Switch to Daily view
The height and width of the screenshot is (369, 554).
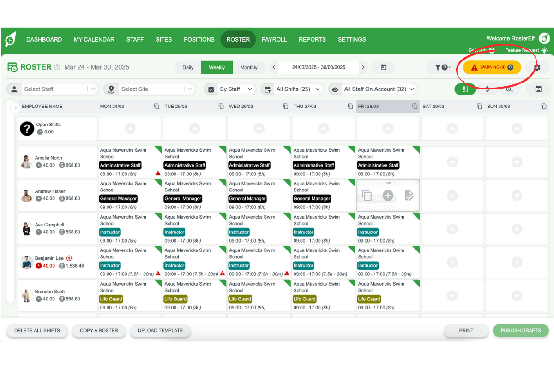[188, 67]
